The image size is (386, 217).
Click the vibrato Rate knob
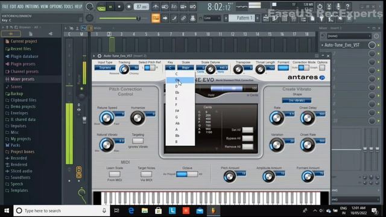(x=277, y=118)
